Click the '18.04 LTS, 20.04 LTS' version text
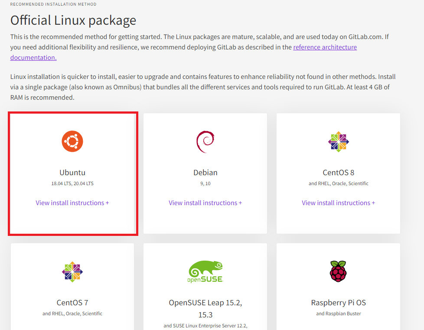Screen dimensions: 424x330 pyautogui.click(x=72, y=184)
